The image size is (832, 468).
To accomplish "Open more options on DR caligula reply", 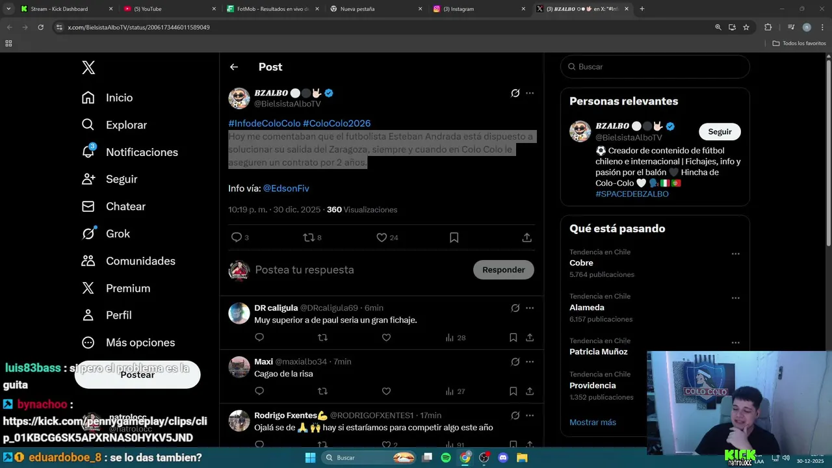I will point(530,308).
